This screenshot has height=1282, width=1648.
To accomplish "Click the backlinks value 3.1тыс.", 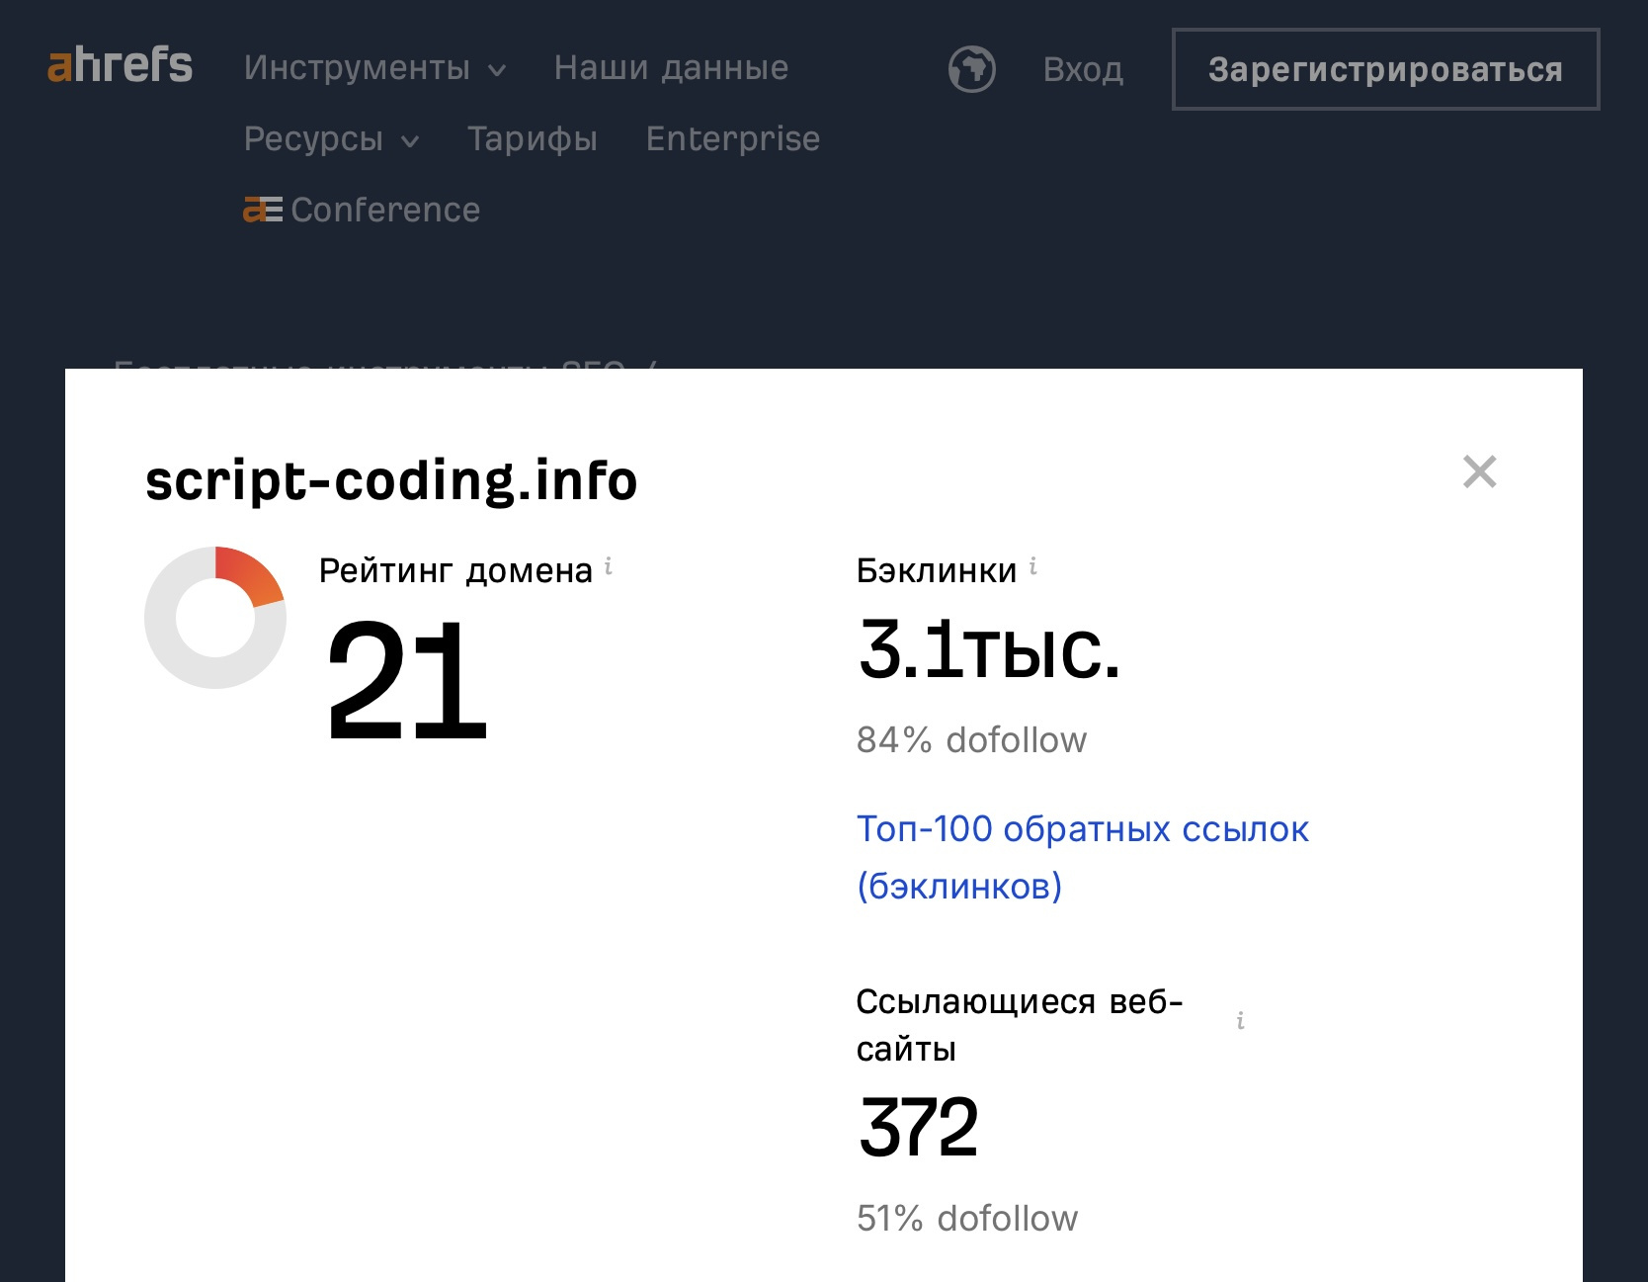I will click(x=989, y=649).
